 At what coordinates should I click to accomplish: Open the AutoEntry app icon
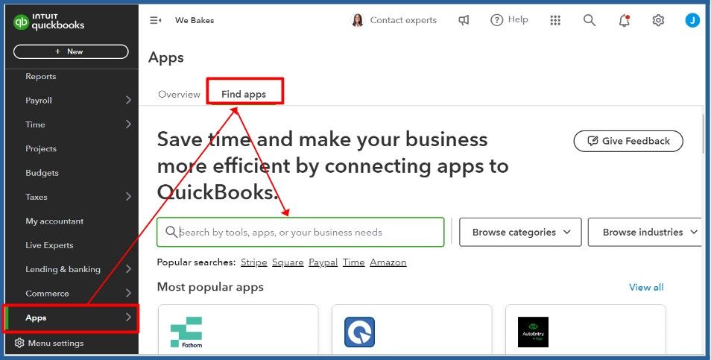(534, 332)
